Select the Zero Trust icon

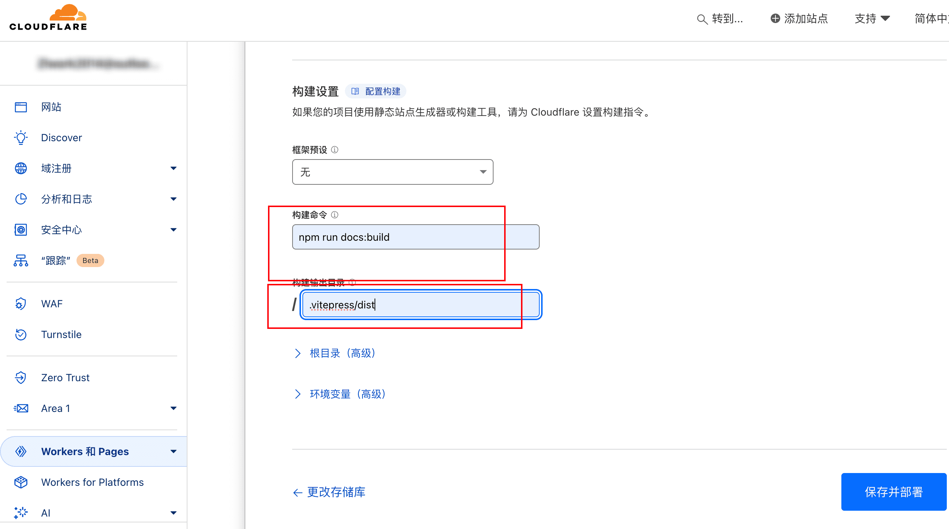21,377
